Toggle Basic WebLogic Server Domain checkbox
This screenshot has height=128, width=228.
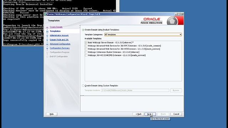86,43
